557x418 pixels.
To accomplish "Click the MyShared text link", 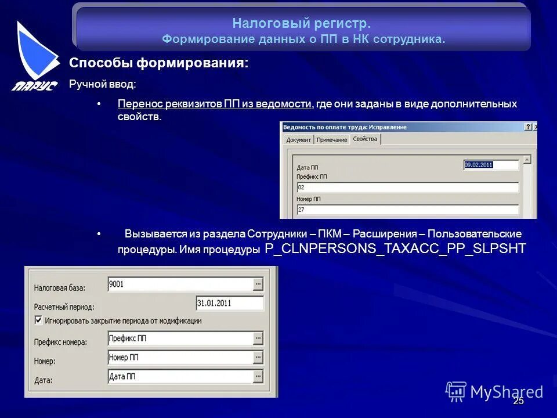I will [507, 390].
